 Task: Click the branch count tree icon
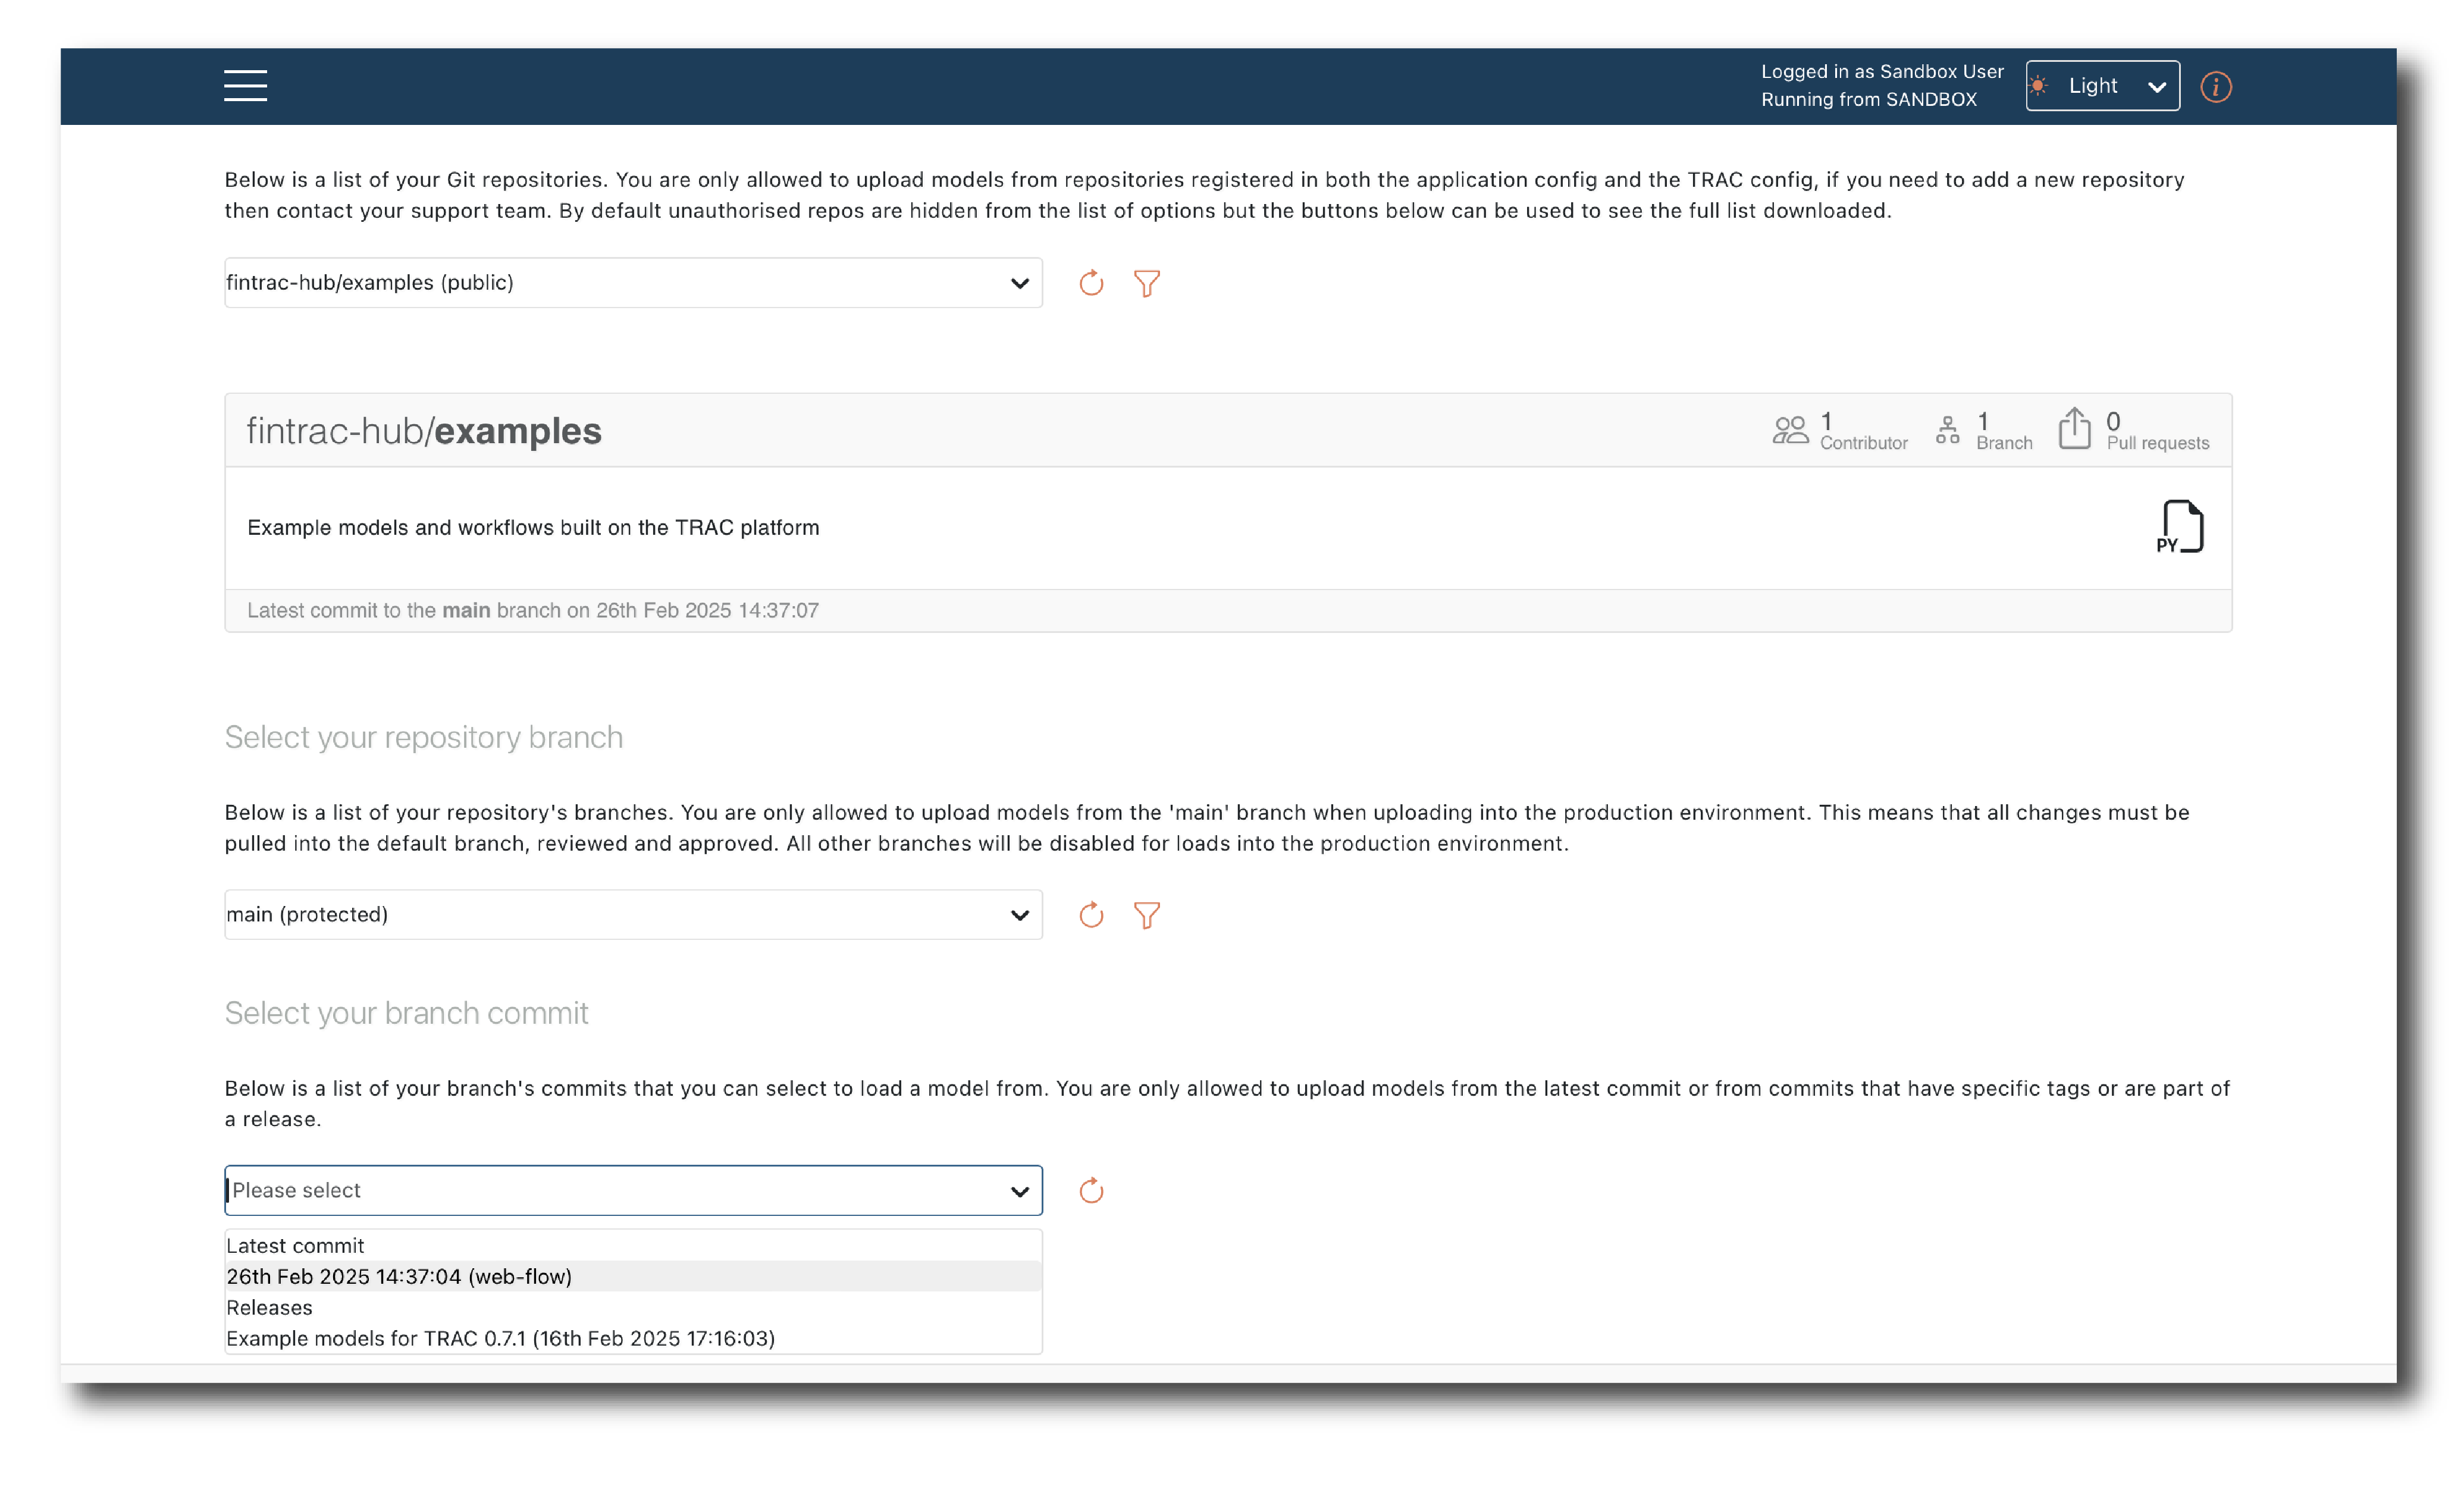click(1947, 430)
